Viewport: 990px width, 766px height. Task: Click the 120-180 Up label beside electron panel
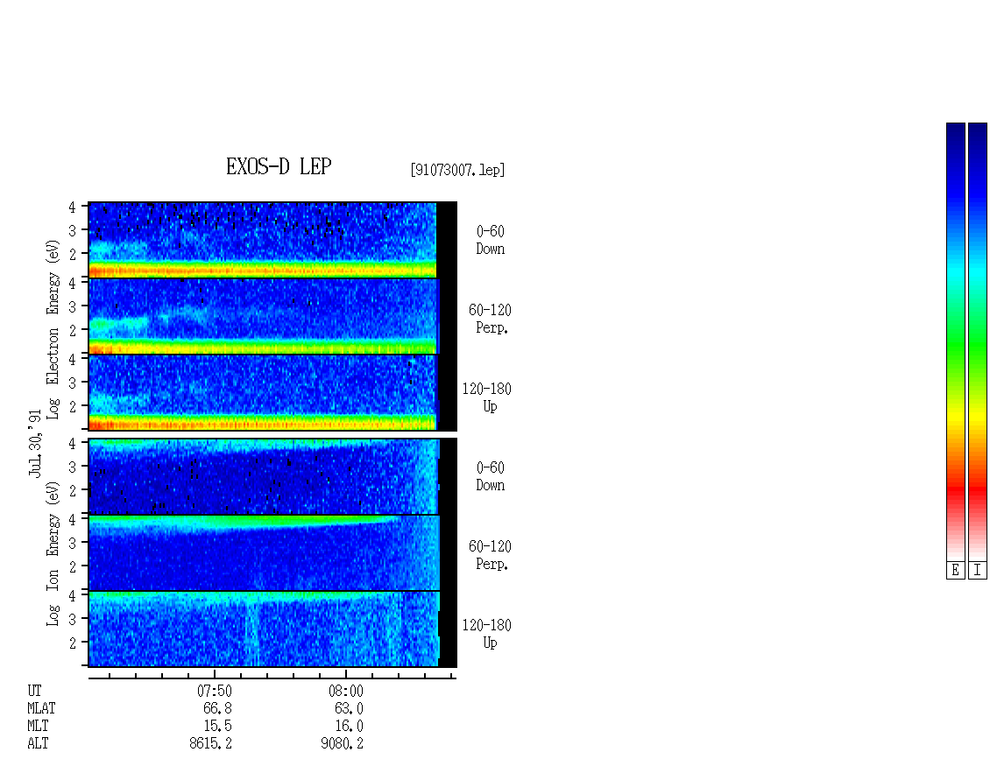click(x=487, y=397)
